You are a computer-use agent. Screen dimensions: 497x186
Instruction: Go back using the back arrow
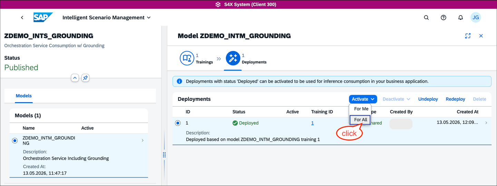coord(22,18)
